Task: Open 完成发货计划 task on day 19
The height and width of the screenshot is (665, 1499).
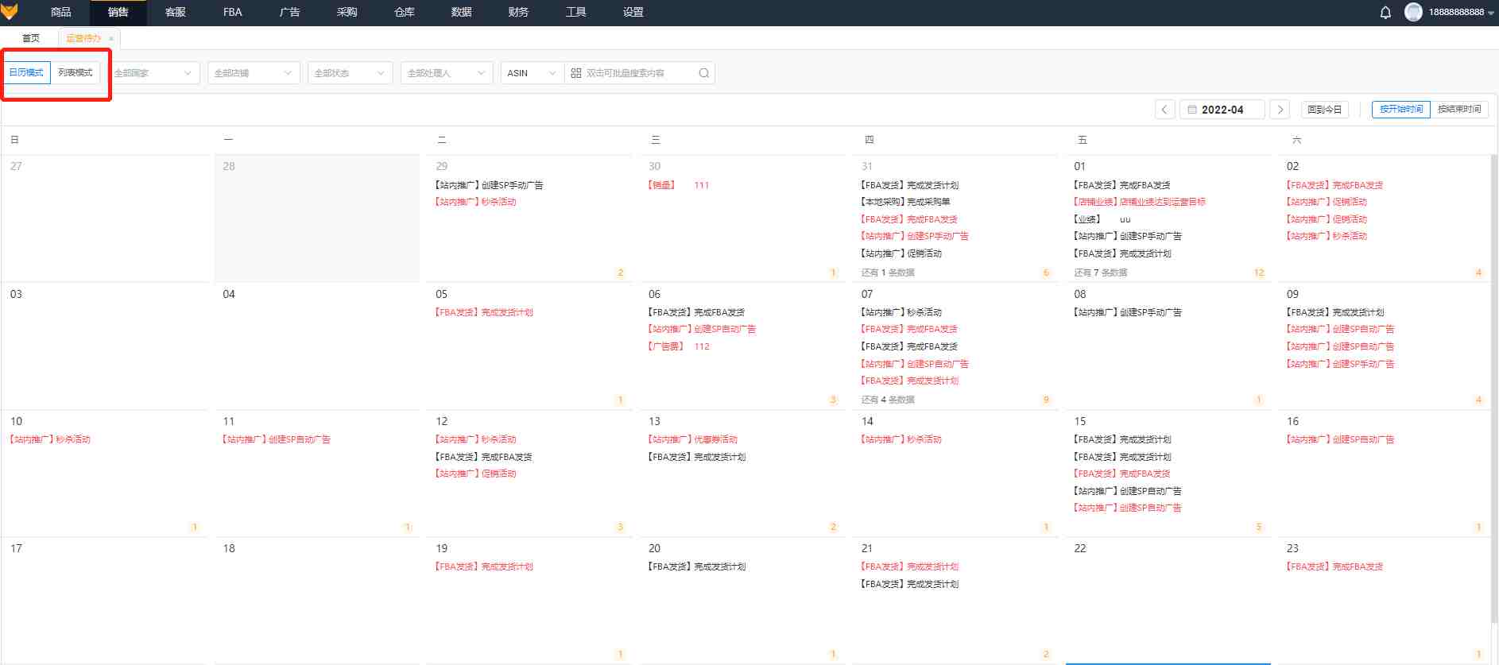Action: tap(484, 566)
